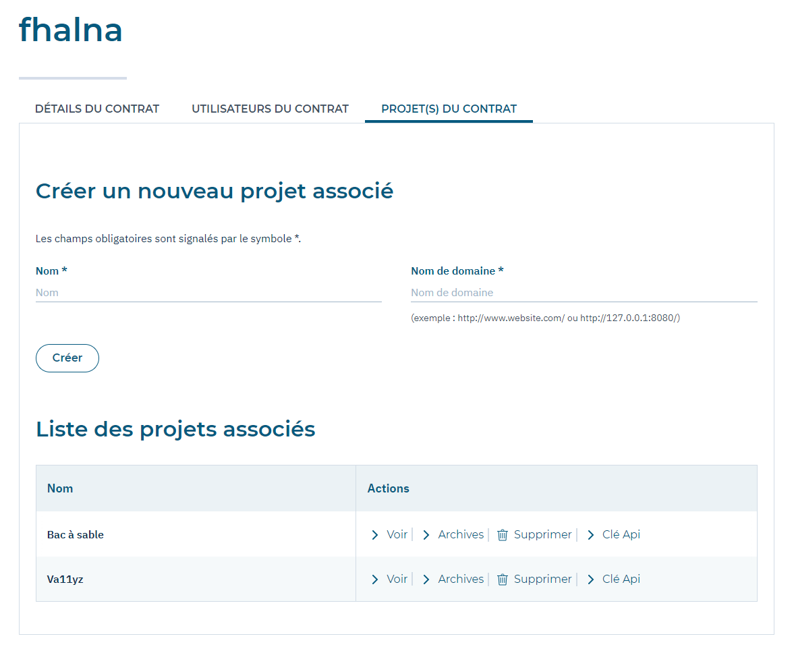Click chevron icon before Clé Api, Va11yz row
Image resolution: width=794 pixels, height=651 pixels.
point(591,579)
